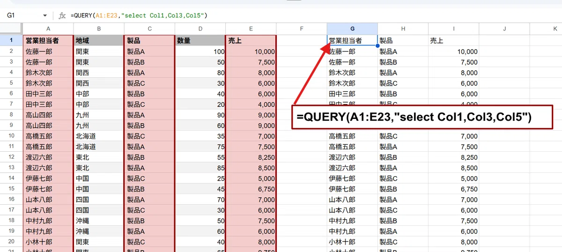This screenshot has width=562, height=252.
Task: Select column G header
Action: tap(352, 29)
